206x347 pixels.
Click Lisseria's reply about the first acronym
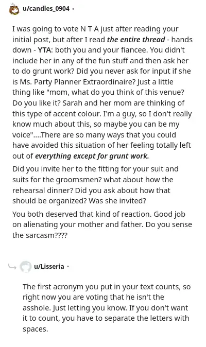107,307
